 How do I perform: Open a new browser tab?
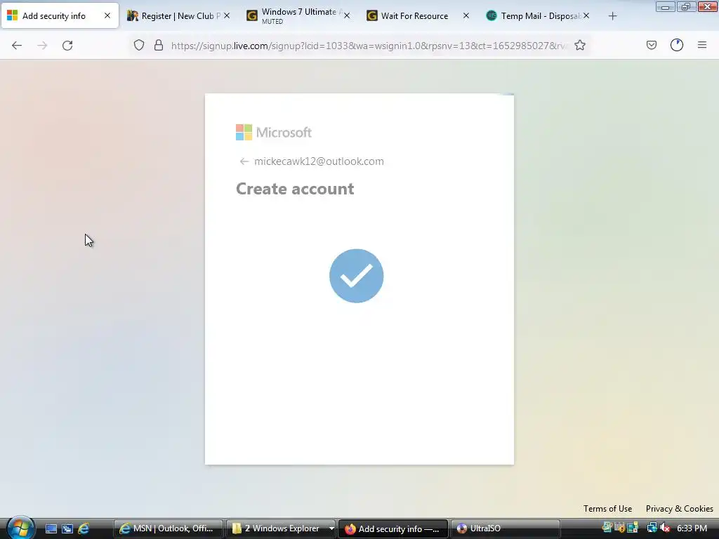pyautogui.click(x=612, y=16)
